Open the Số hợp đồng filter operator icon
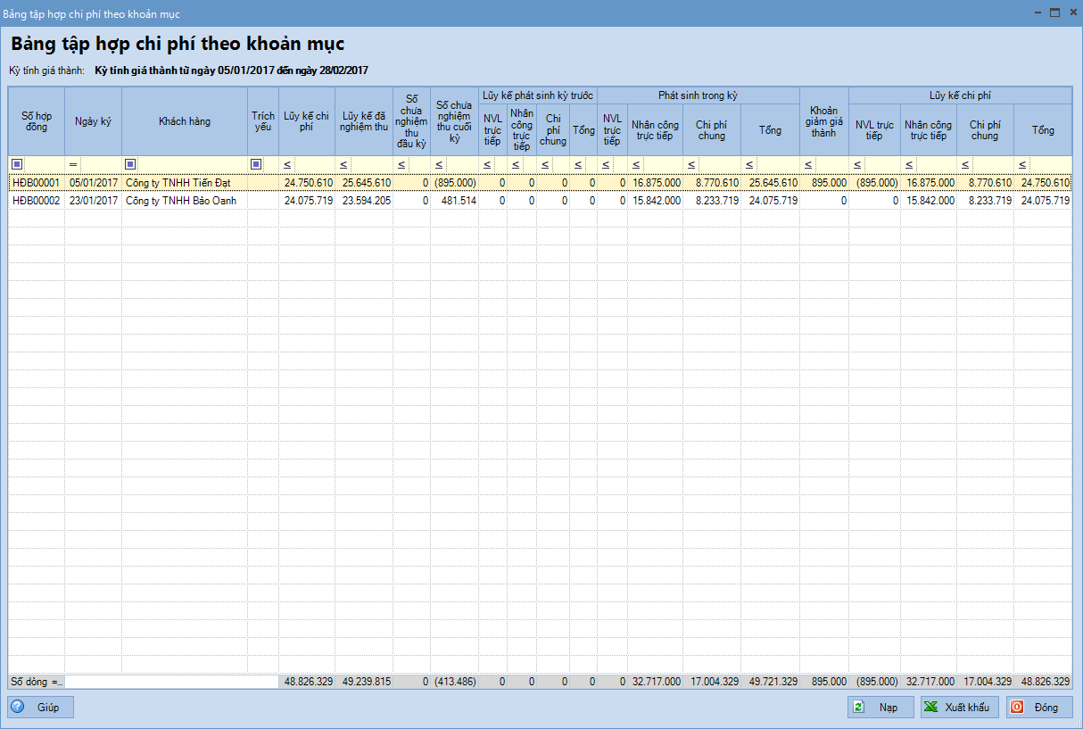 (x=17, y=164)
